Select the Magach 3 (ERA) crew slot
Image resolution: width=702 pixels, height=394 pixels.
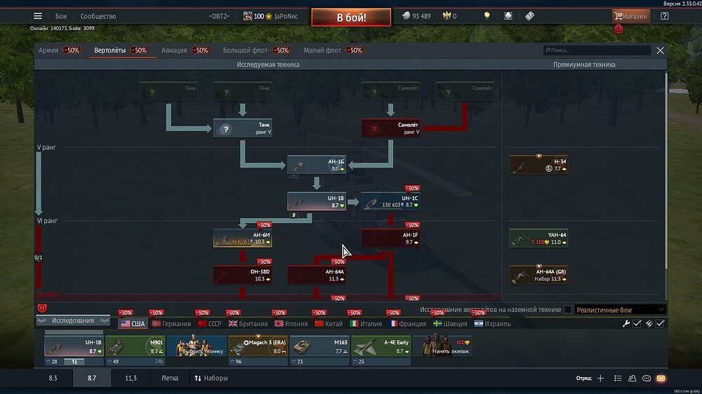coord(258,346)
